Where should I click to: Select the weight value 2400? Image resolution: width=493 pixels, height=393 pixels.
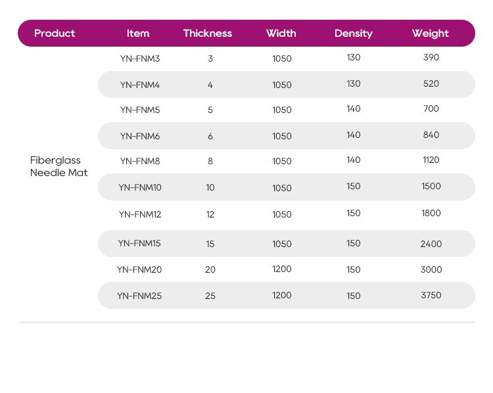tap(431, 244)
